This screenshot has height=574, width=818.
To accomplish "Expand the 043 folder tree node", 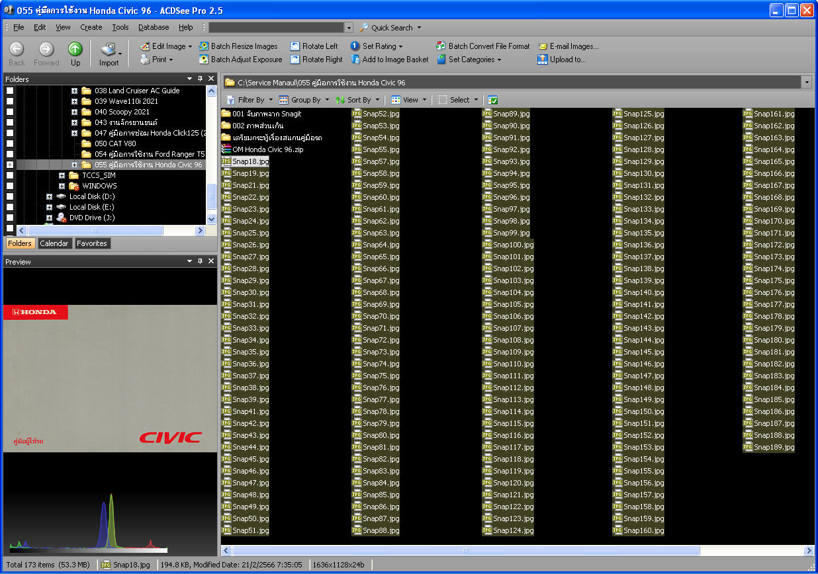I will (75, 122).
